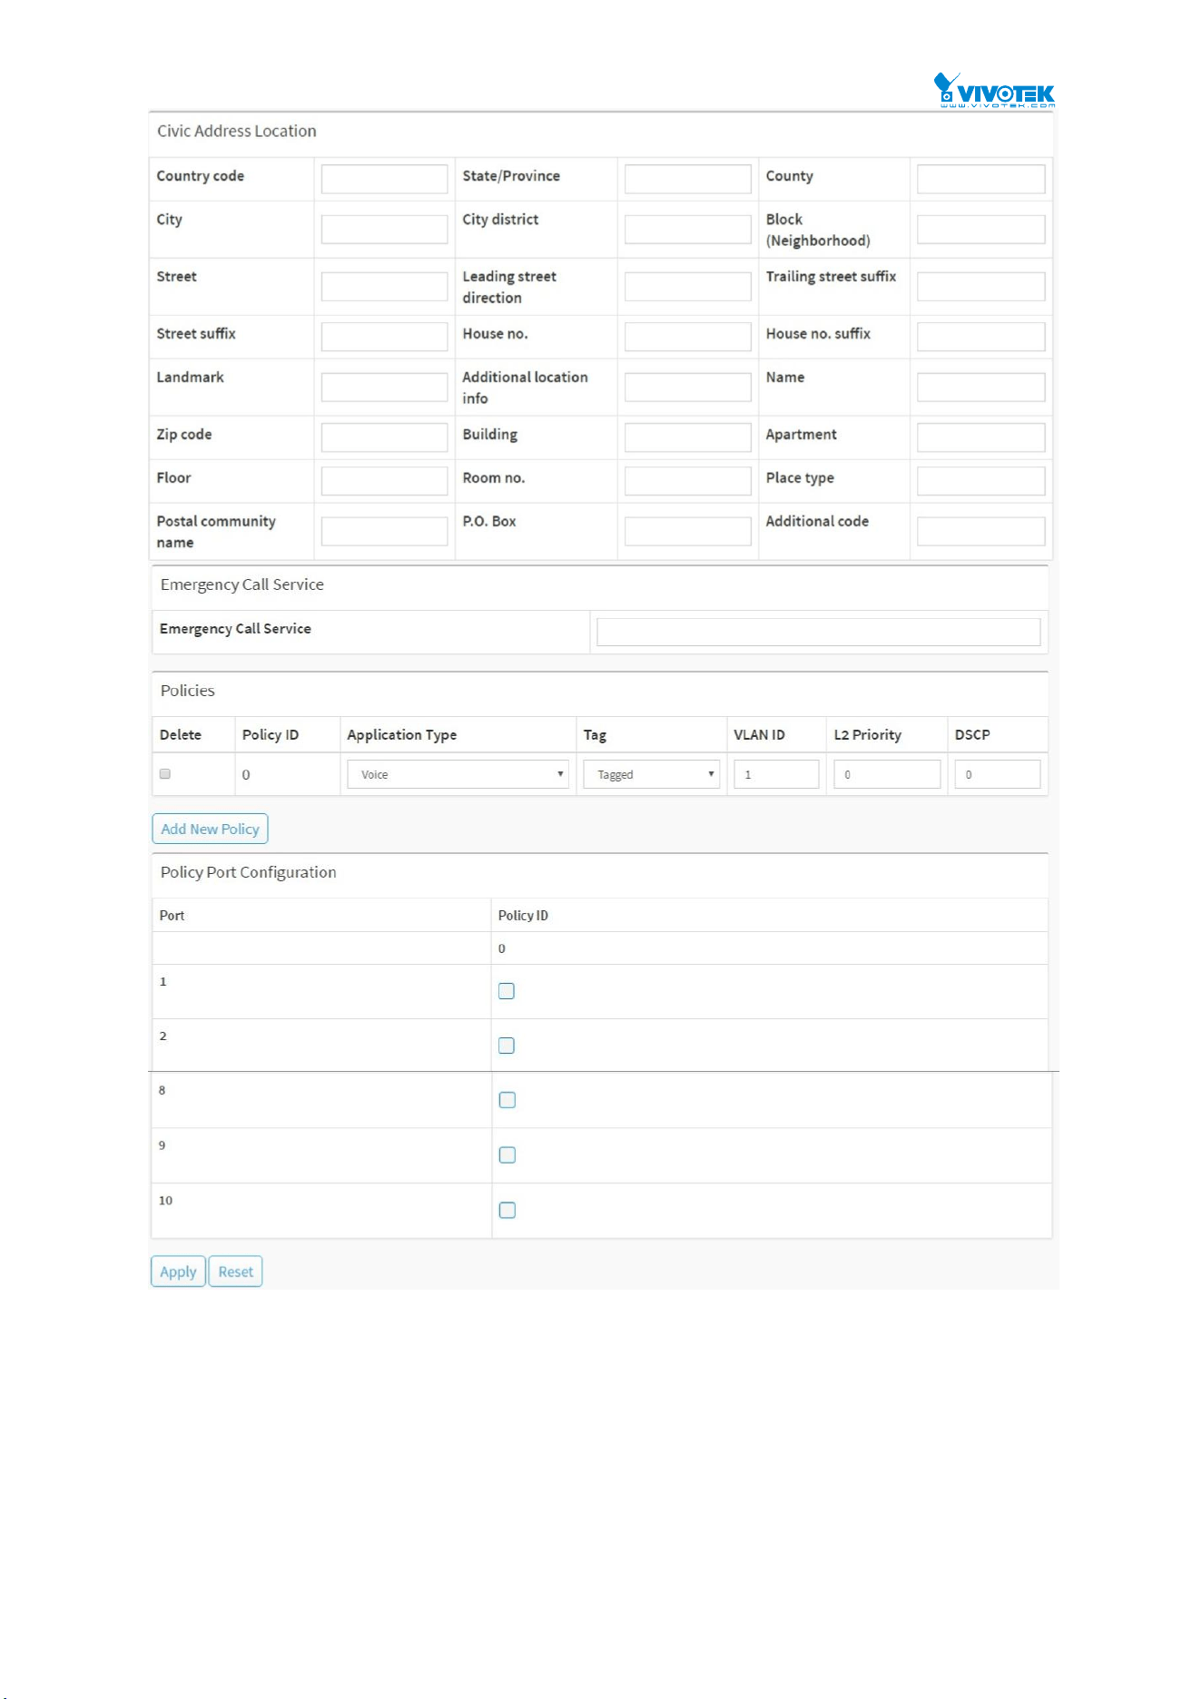Image resolution: width=1202 pixels, height=1699 pixels.
Task: Select the Landmark input field
Action: pyautogui.click(x=385, y=388)
